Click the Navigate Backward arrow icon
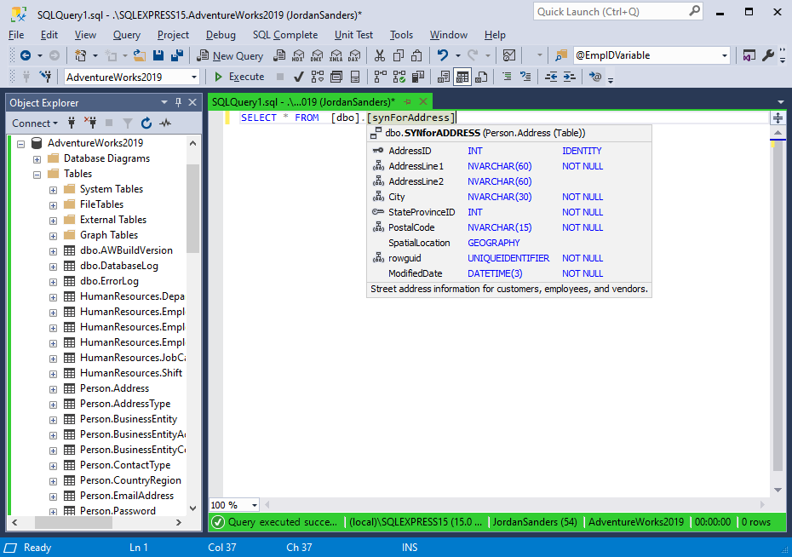Screen dimensions: 792x557 [x=26, y=55]
